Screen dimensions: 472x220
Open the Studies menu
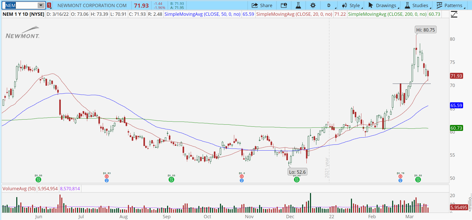[x=417, y=5]
